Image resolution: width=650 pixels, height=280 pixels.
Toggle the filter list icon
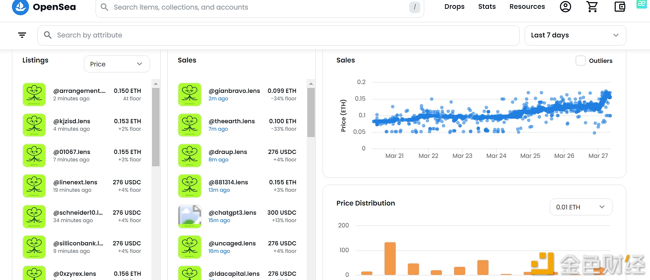click(22, 35)
